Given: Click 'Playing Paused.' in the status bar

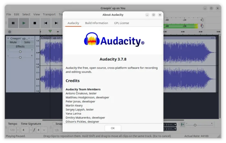Looking at the screenshot, I should (x=15, y=136).
